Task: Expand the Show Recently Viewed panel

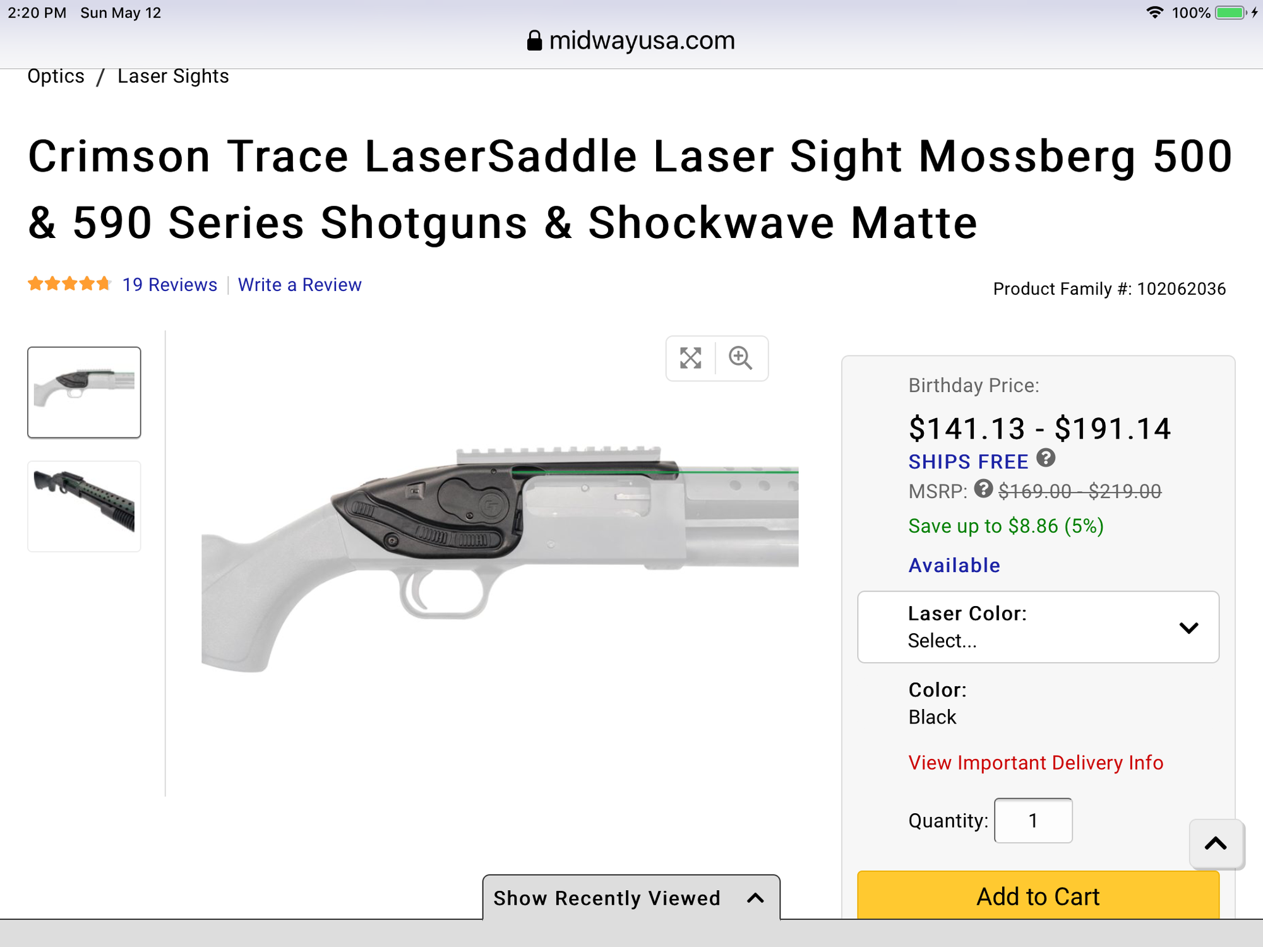Action: (x=630, y=898)
